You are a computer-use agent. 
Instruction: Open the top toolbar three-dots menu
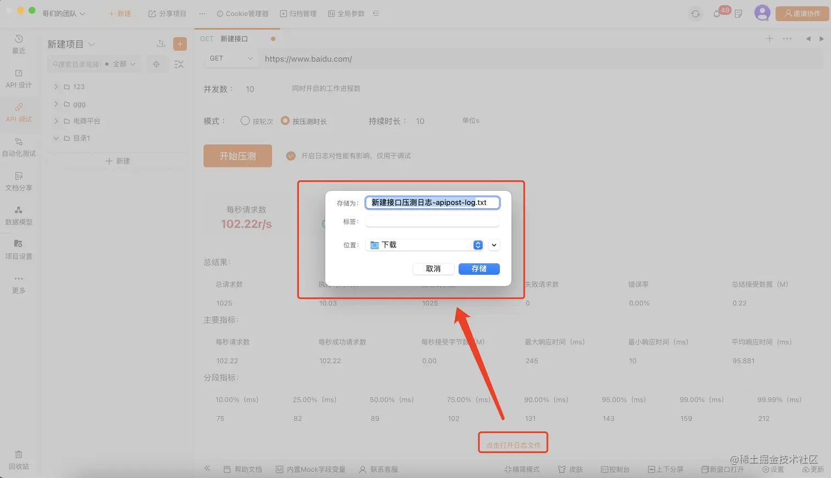[x=202, y=14]
